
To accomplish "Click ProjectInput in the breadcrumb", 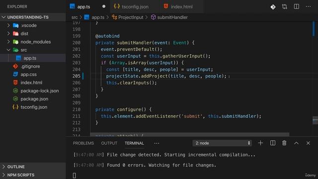I will [x=131, y=17].
